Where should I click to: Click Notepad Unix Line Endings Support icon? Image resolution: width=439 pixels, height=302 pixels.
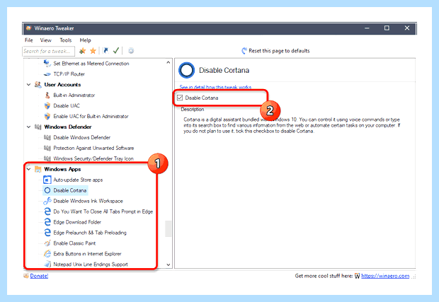(47, 265)
